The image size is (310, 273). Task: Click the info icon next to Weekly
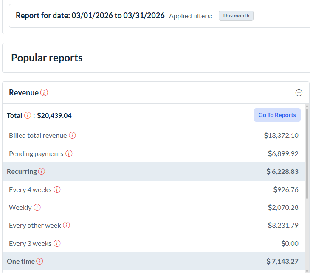coord(37,207)
